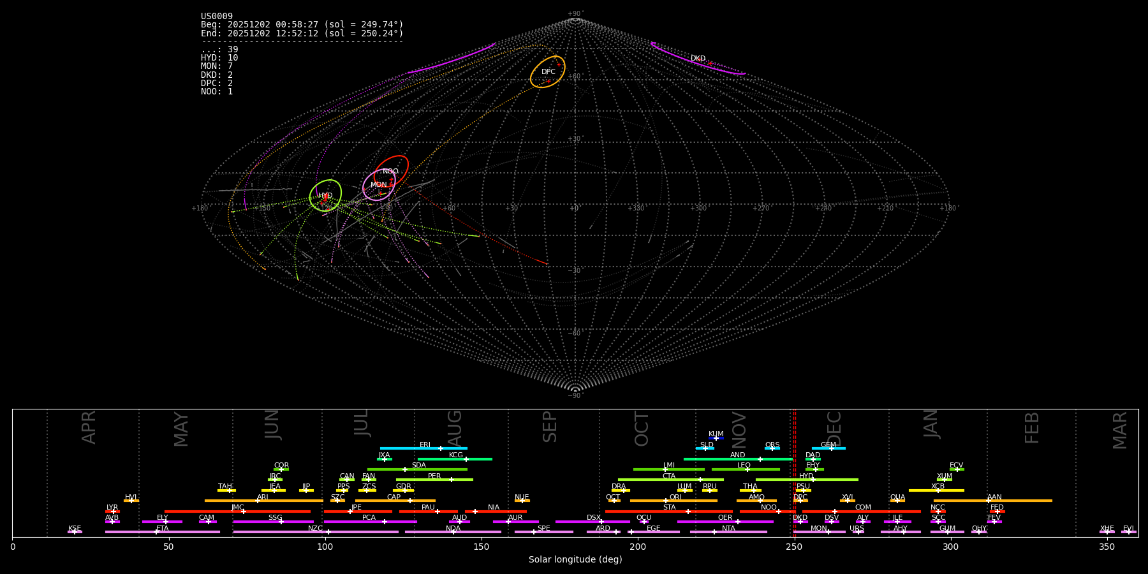
Task: Click the orange CAP shower bar
Action: coord(395,501)
